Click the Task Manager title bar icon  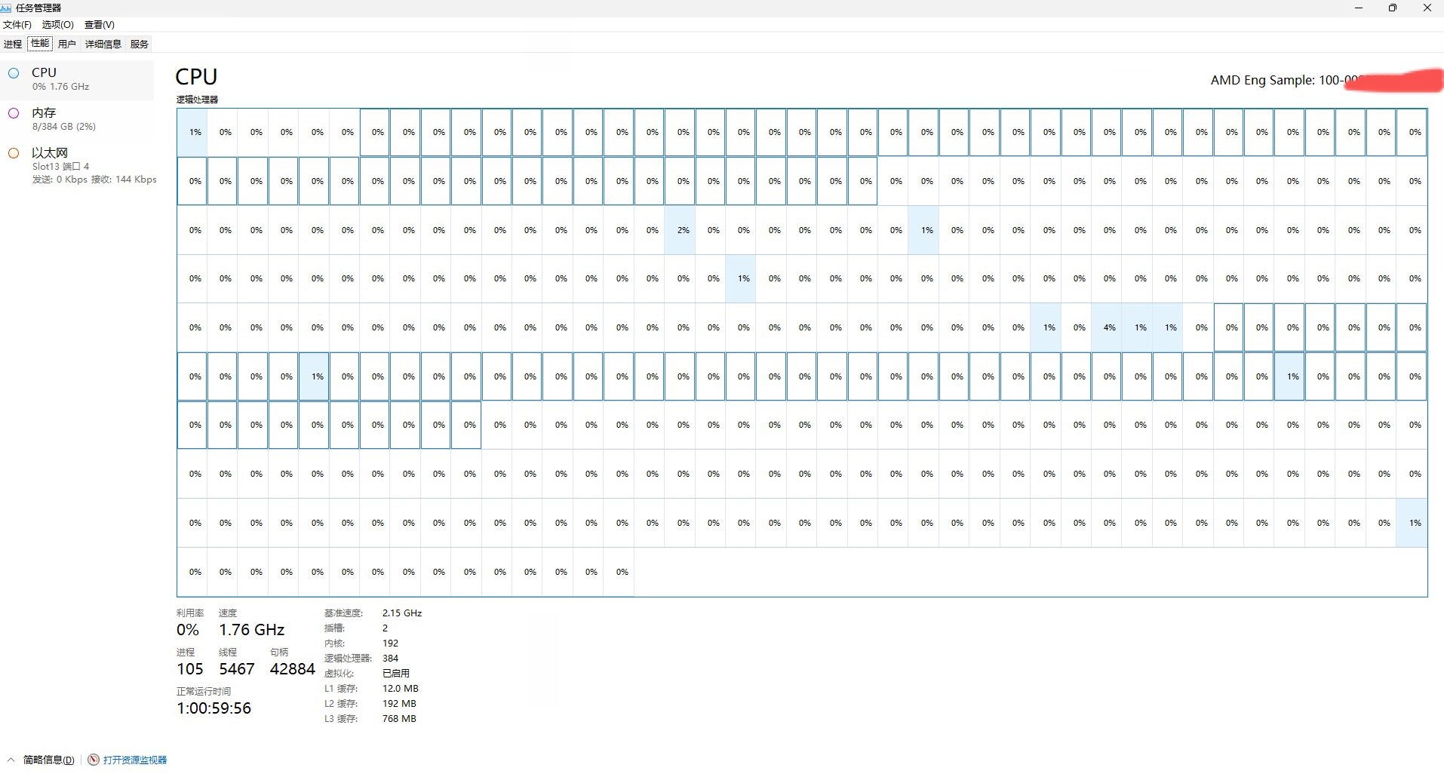7,8
